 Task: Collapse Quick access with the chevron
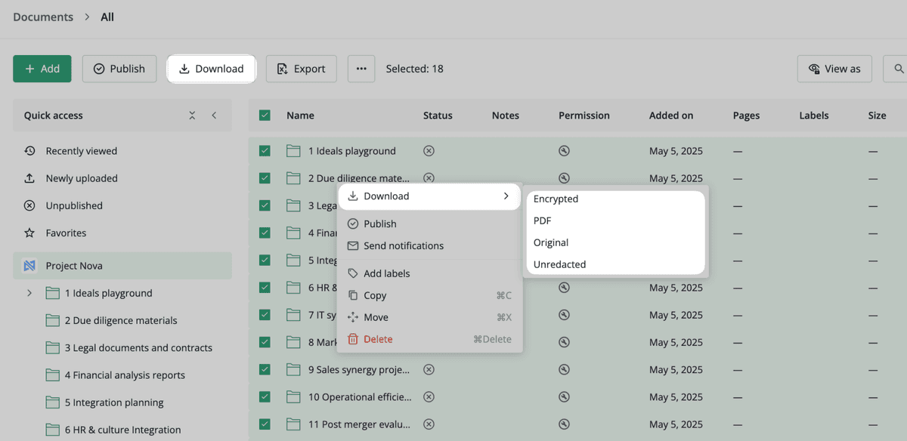pyautogui.click(x=212, y=115)
